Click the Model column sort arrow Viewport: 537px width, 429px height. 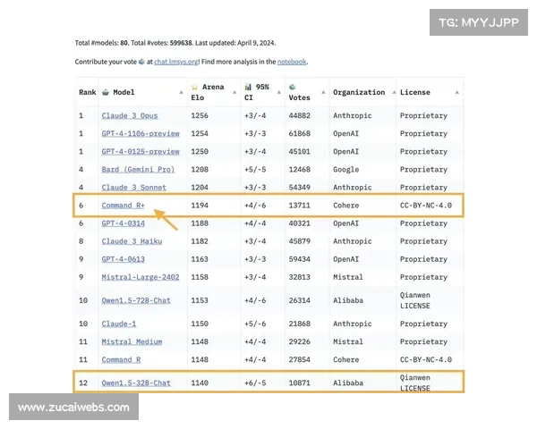pos(182,92)
